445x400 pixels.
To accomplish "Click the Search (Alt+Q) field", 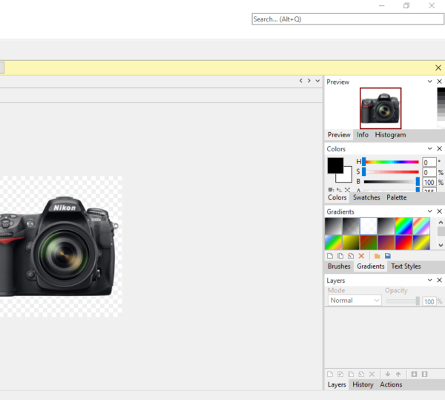I will pos(348,19).
